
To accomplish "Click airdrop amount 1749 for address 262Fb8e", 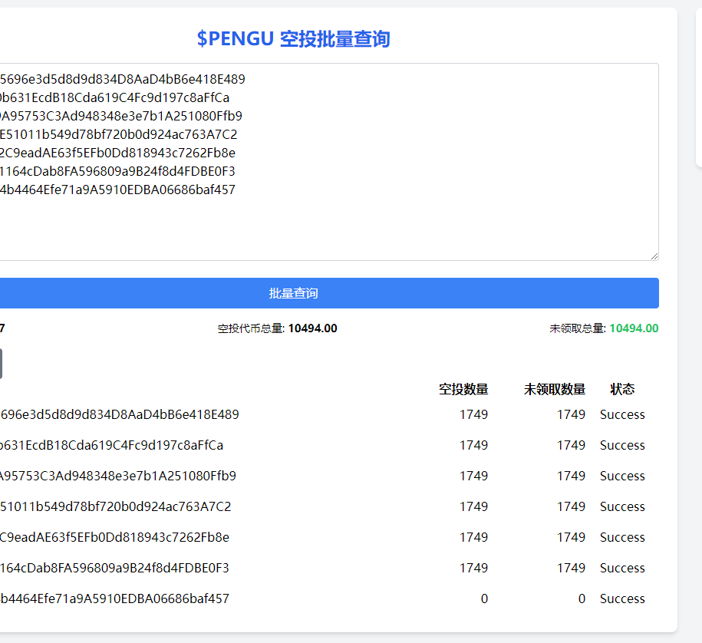I will (x=473, y=537).
